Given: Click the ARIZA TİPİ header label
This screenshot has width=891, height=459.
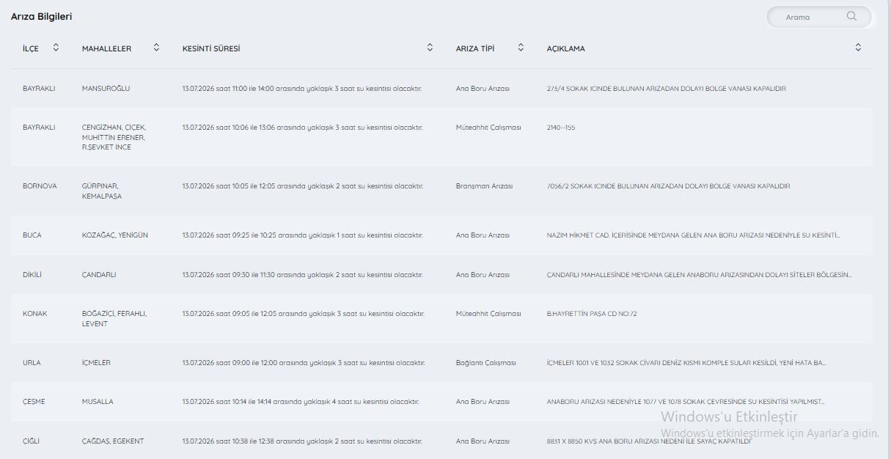Looking at the screenshot, I should 475,48.
